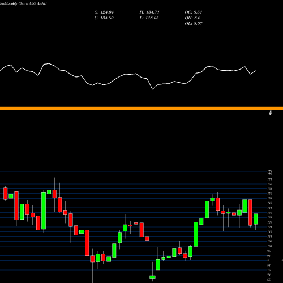The width and height of the screenshot is (283, 283).
Task: Click price axis label 121
Action: 270,227
